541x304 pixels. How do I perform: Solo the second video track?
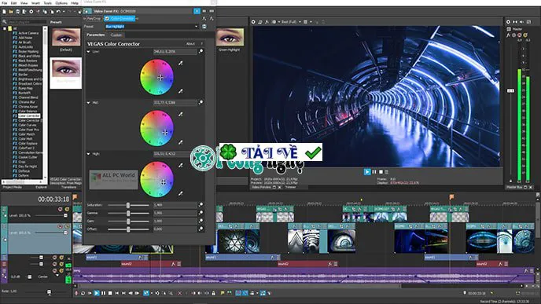click(67, 226)
